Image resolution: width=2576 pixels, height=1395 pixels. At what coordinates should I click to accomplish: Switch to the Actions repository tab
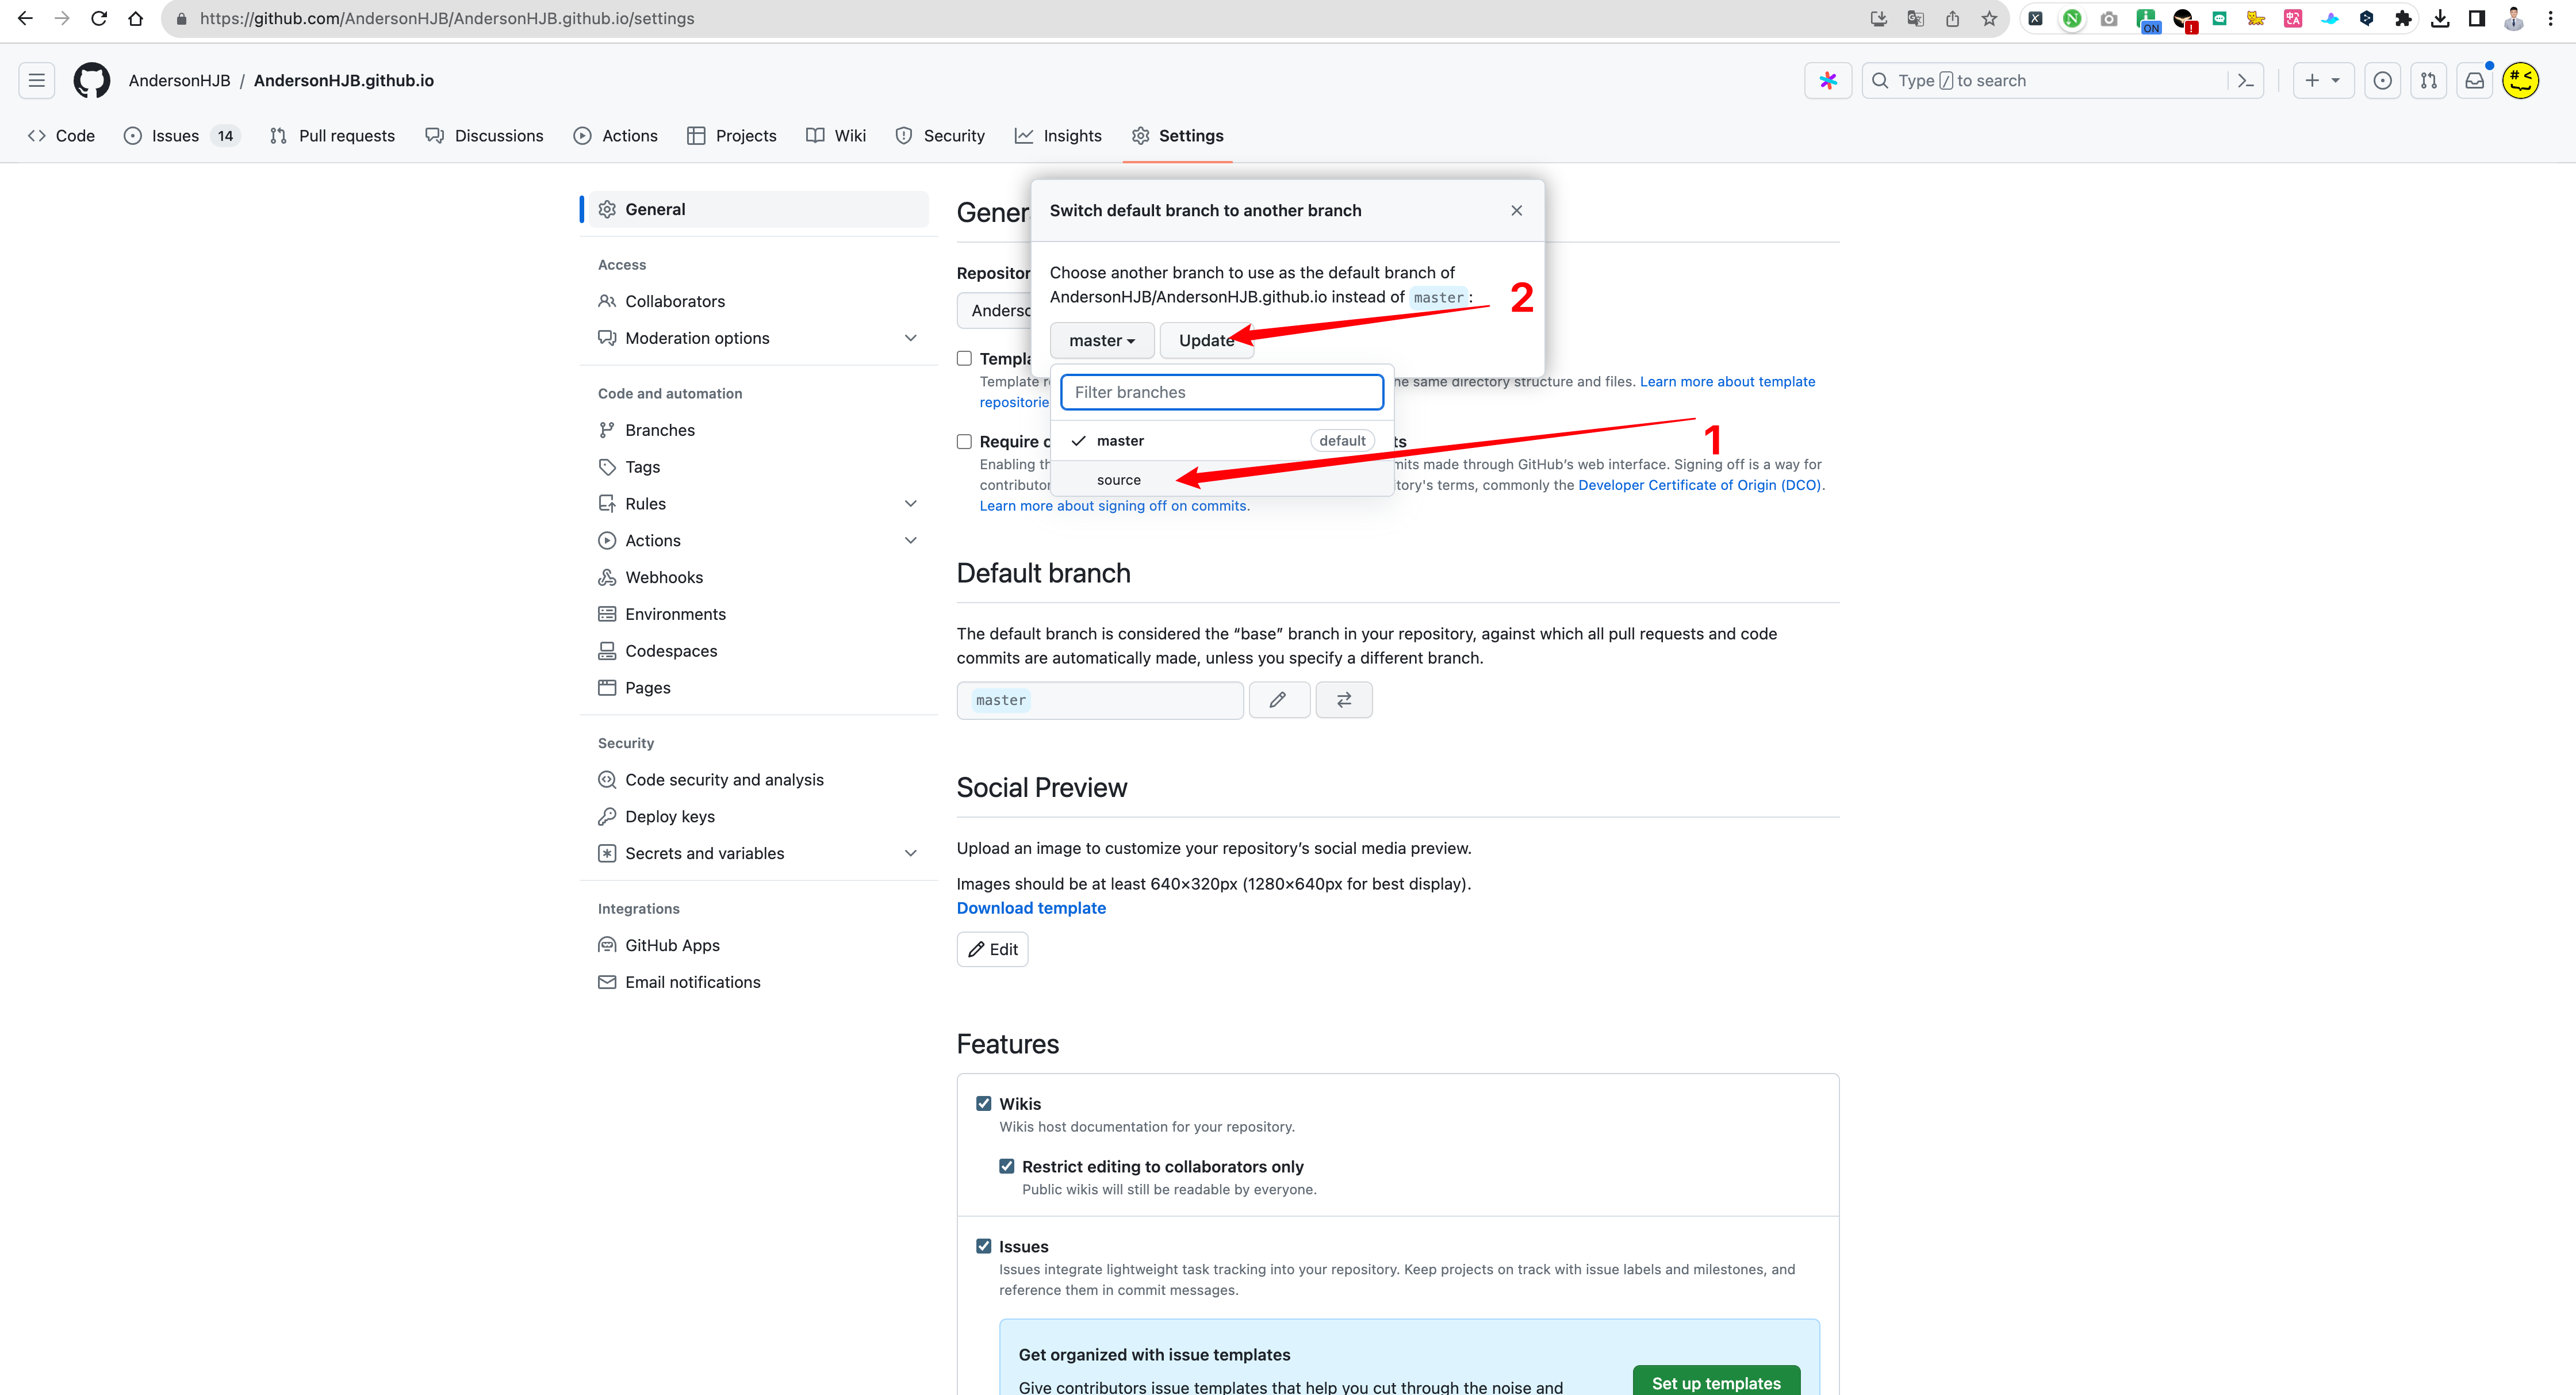pos(616,136)
